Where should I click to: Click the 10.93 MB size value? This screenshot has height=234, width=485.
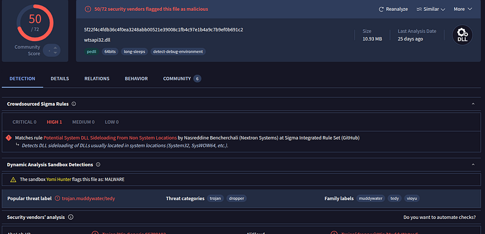372,39
